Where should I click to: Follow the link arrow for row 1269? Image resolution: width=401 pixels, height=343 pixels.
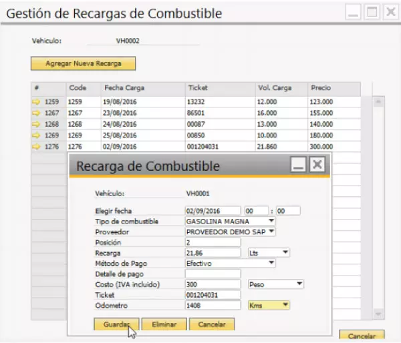tap(36, 135)
